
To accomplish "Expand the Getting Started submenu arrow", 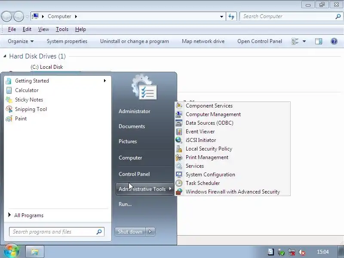I will (x=105, y=81).
